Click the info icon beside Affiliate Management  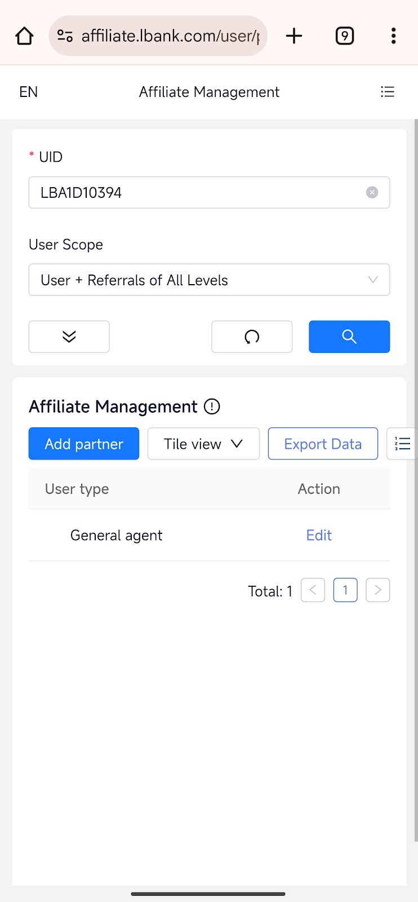[212, 406]
